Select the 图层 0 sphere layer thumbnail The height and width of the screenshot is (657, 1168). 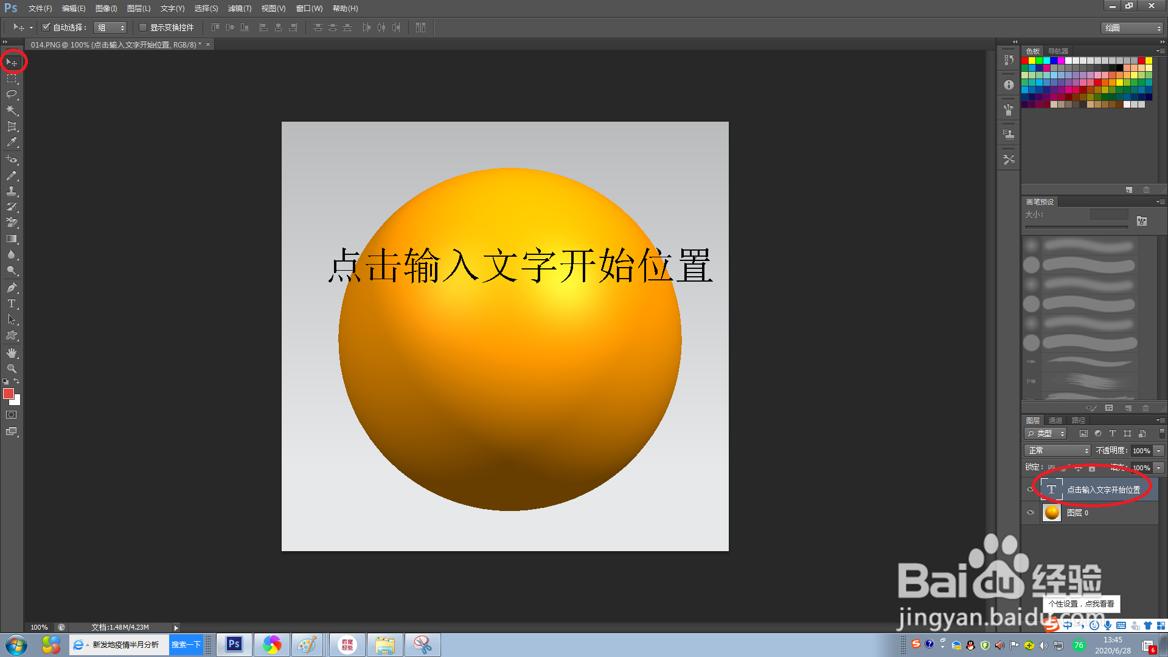click(x=1052, y=513)
